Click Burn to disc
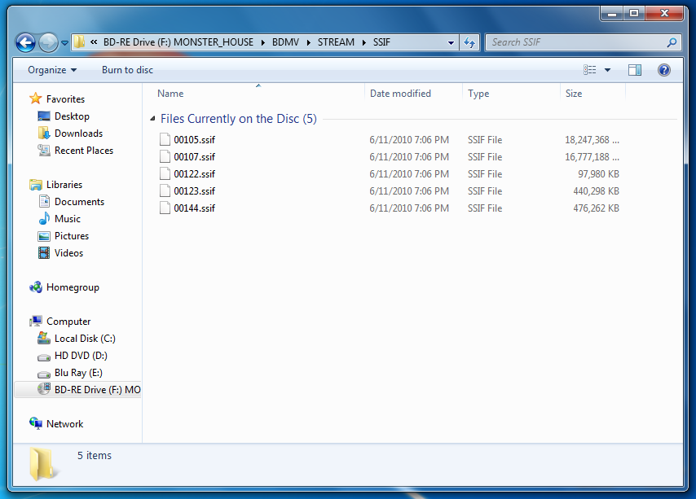Screen dimensions: 696x499 [127, 70]
